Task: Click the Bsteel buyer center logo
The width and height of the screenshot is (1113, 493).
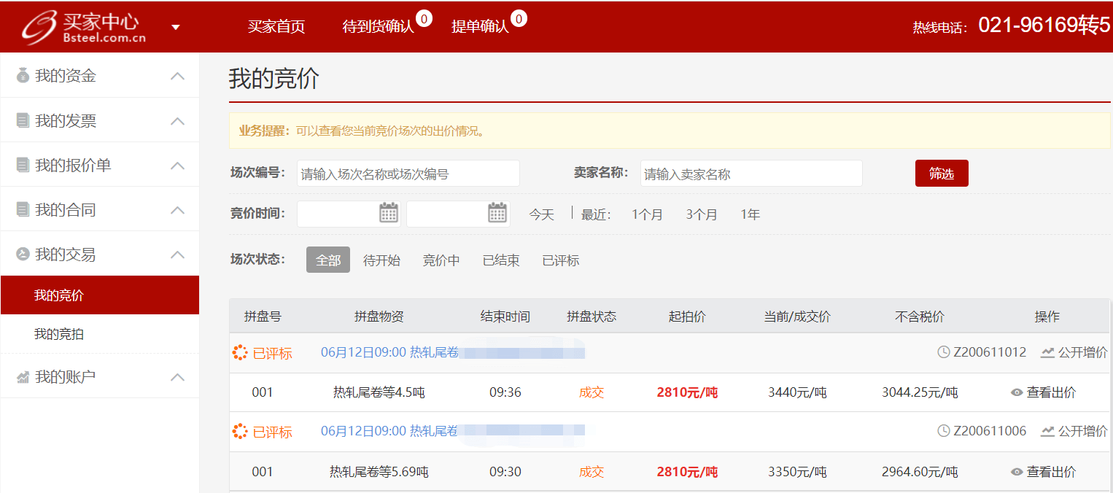Action: [x=84, y=27]
